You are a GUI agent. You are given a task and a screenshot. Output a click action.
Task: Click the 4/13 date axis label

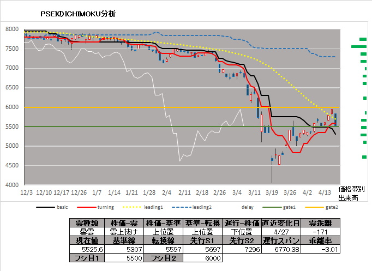point(325,192)
